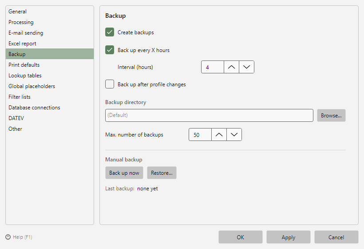Open Global placeholders settings
This screenshot has height=249, width=364.
click(x=50, y=86)
